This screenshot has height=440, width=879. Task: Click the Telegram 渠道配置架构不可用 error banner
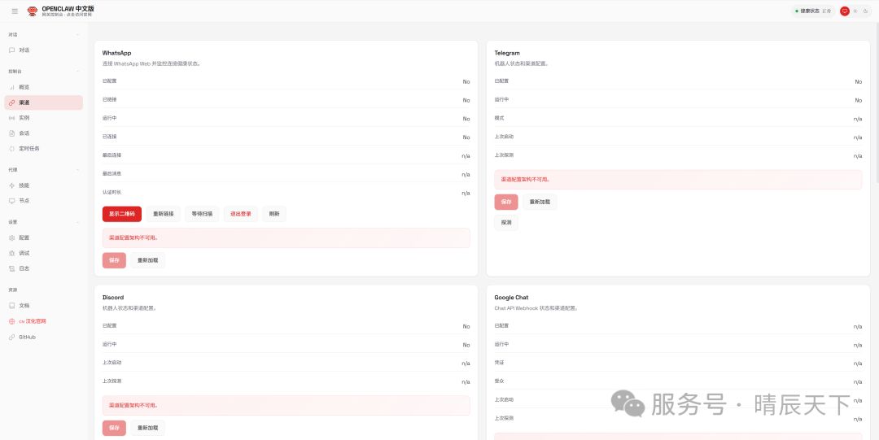pyautogui.click(x=678, y=180)
